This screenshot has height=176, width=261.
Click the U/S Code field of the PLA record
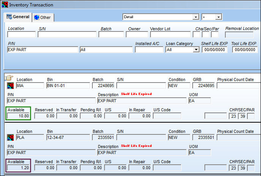(x=167, y=168)
